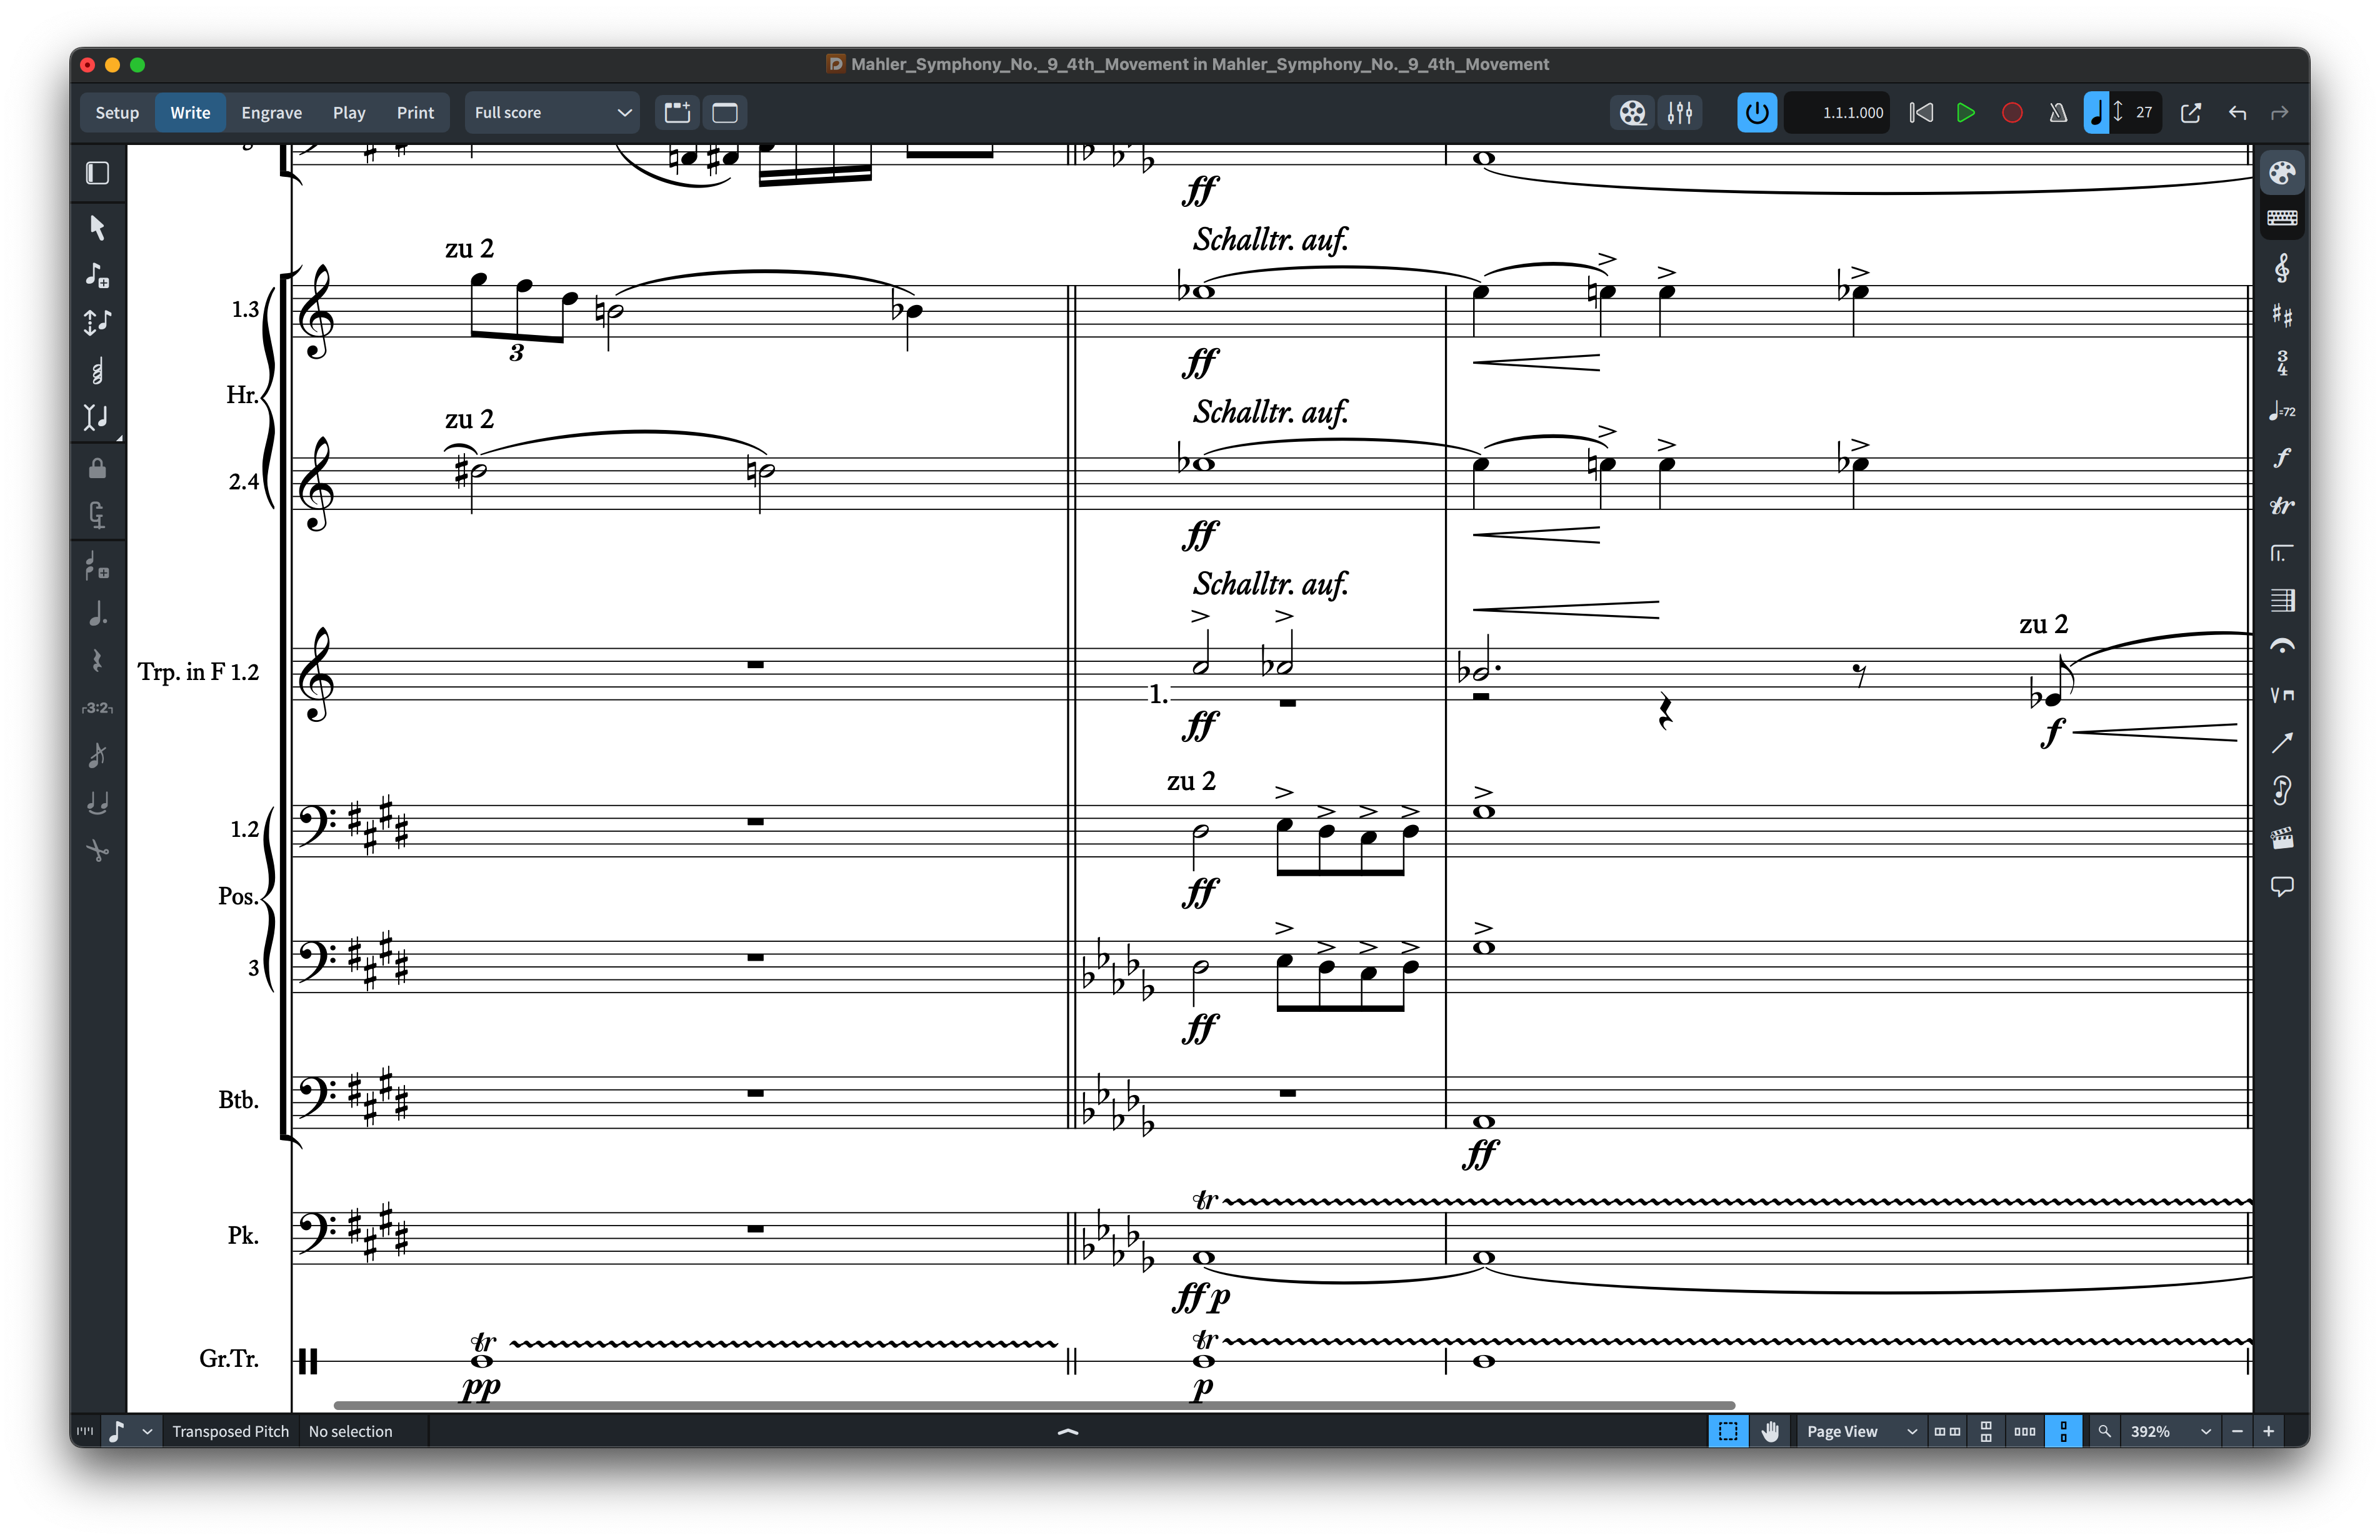The height and width of the screenshot is (1540, 2380).
Task: Click the new window icon
Action: coord(725,113)
